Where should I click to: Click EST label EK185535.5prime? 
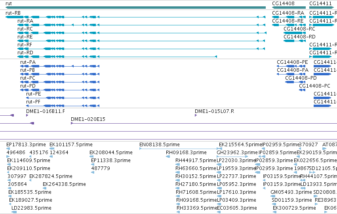pyautogui.click(x=30, y=192)
